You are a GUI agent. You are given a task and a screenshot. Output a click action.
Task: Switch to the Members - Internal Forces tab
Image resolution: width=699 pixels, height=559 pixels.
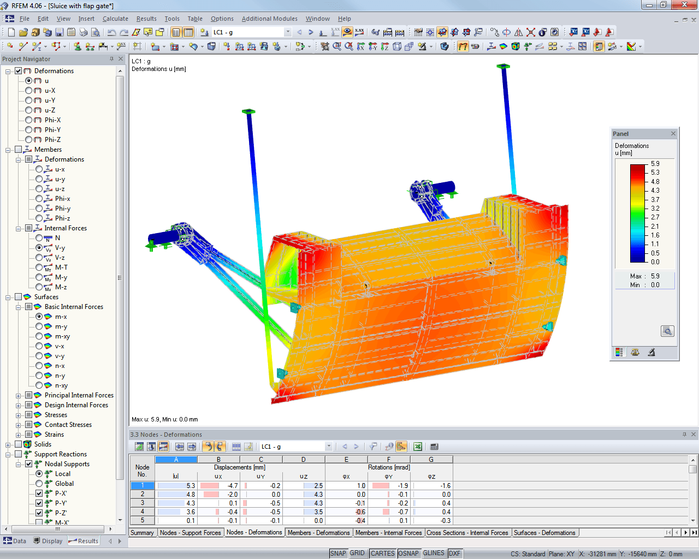pos(388,532)
